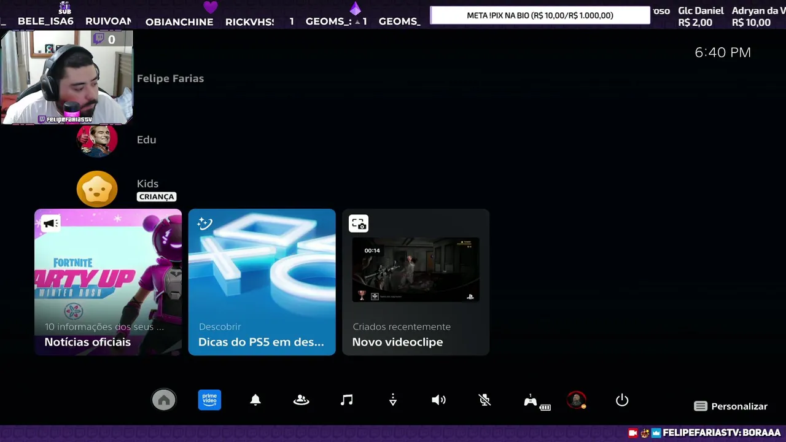Click the BELE_ISA6 subscriber name
The width and height of the screenshot is (786, 442).
[x=45, y=21]
